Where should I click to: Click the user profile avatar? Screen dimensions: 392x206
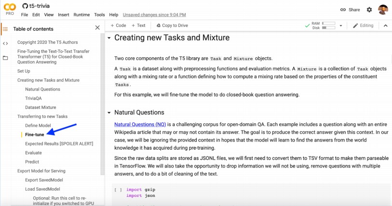(x=383, y=10)
